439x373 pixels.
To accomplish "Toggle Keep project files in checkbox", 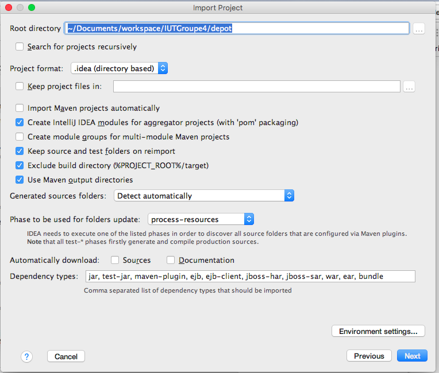I will click(x=20, y=87).
